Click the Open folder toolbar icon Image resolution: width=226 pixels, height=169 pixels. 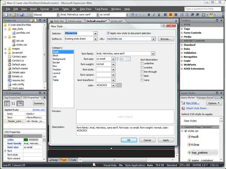tap(14, 15)
